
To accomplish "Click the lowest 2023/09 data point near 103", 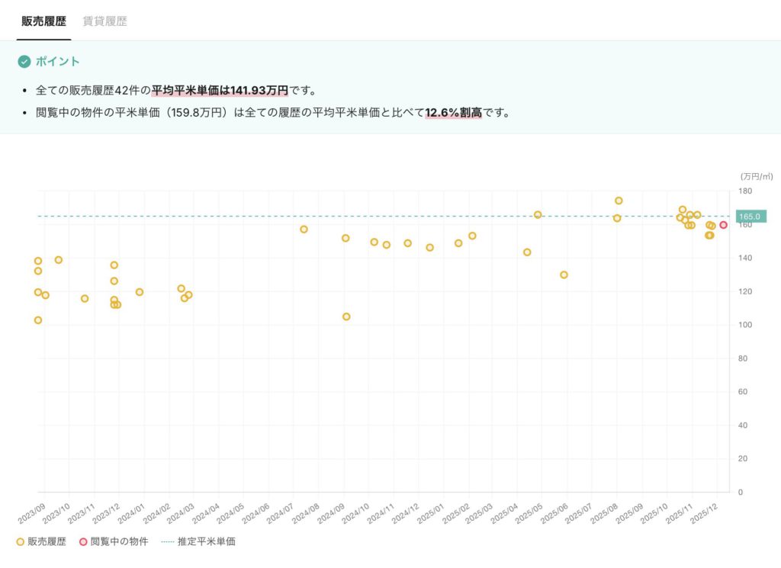I will pos(38,320).
